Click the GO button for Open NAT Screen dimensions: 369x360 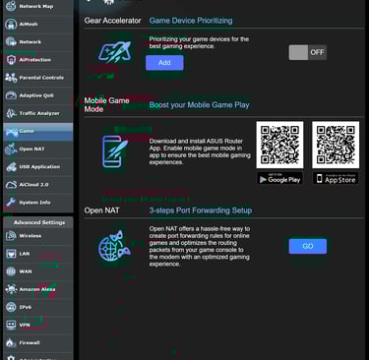click(308, 246)
